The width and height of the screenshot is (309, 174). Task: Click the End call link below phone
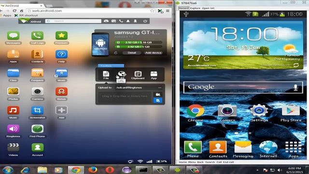coord(228,162)
